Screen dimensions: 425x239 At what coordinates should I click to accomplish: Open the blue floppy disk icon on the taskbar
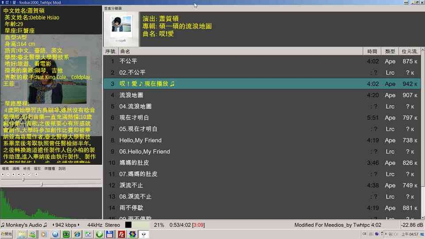point(110,234)
